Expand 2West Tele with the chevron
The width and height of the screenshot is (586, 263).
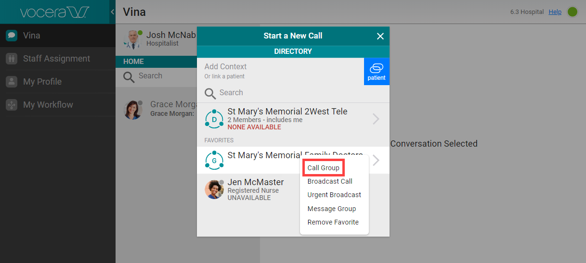376,119
